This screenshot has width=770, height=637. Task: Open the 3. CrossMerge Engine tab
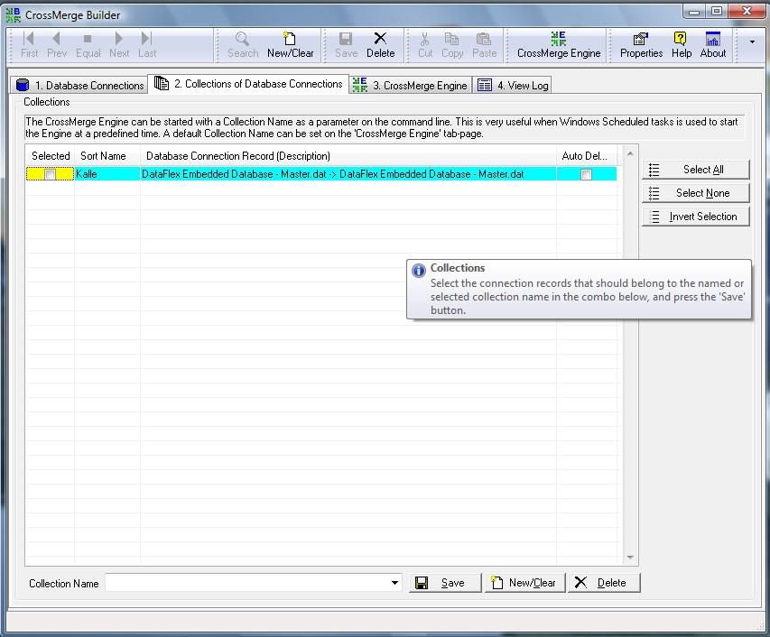pos(410,85)
